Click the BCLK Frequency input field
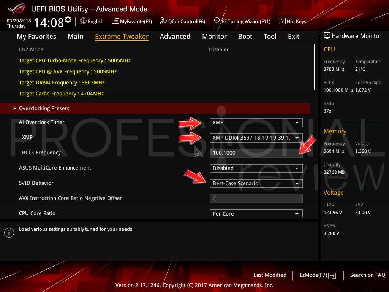Screen dimensions: 389x292 click(x=256, y=153)
